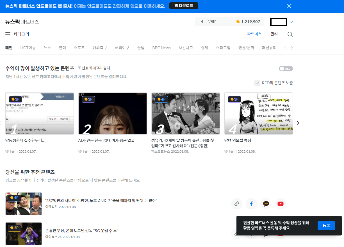Viewport: 344px width, 247px height.
Task: Click headline 손흥민 부상, 콘테 토트넘 감독
Action: pyautogui.click(x=82, y=231)
